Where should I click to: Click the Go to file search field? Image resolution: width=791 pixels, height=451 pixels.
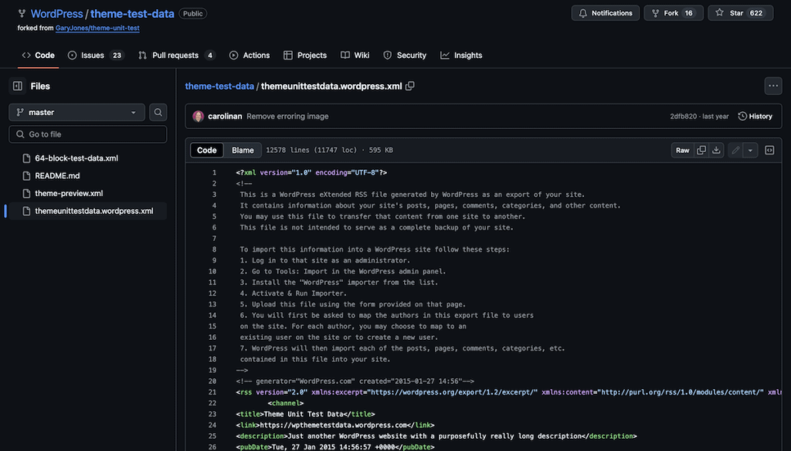pyautogui.click(x=88, y=134)
